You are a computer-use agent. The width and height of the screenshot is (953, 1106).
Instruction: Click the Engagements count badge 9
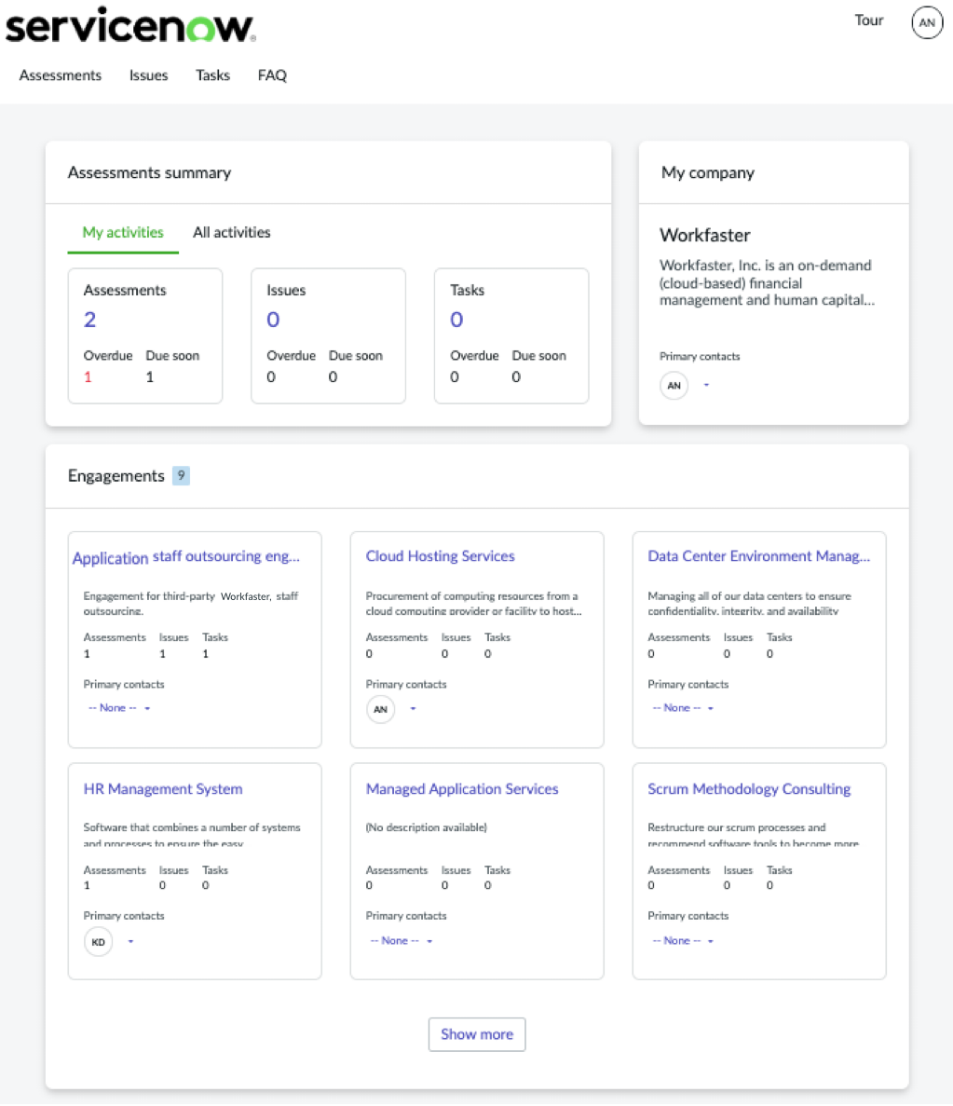pyautogui.click(x=182, y=475)
